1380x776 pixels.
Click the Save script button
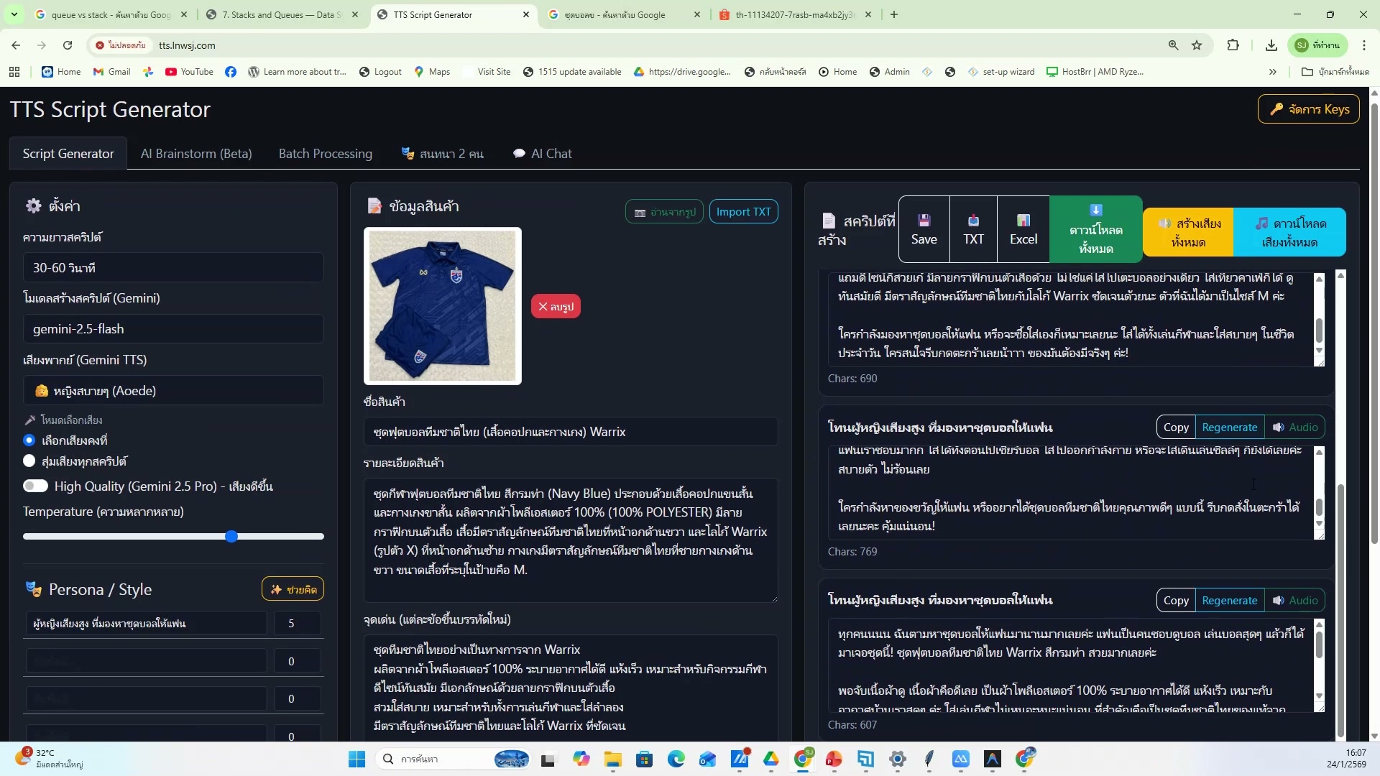pyautogui.click(x=924, y=229)
